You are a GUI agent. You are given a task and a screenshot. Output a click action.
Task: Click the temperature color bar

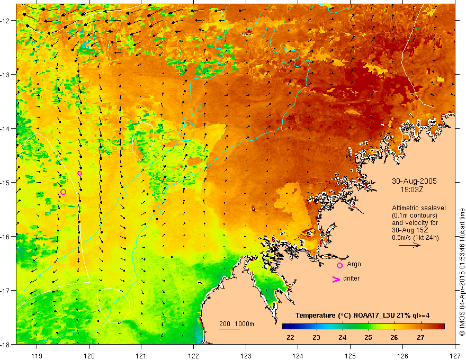pyautogui.click(x=363, y=327)
